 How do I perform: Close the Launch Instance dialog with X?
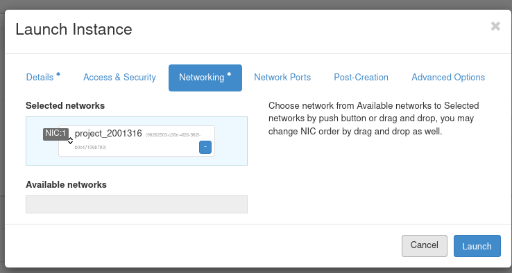(495, 26)
